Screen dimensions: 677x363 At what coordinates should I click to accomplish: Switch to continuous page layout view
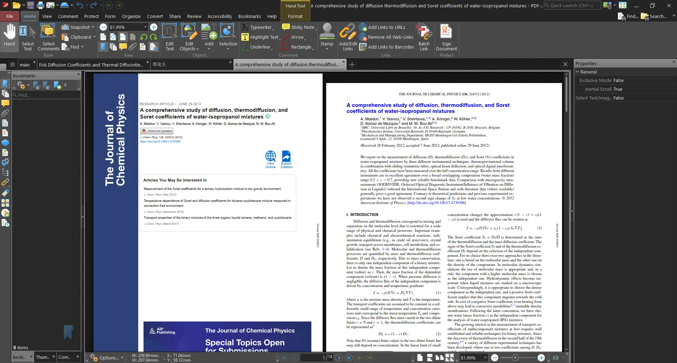click(x=429, y=358)
